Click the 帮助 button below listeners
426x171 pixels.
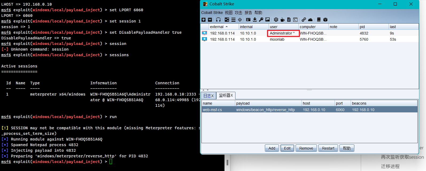[x=347, y=148]
